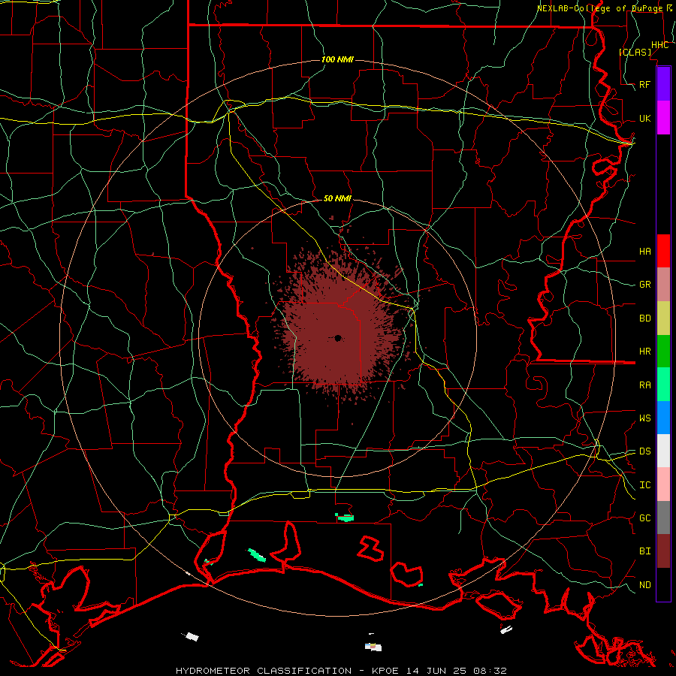Pick the HR green legend swatch
This screenshot has width=676, height=676.
663,351
